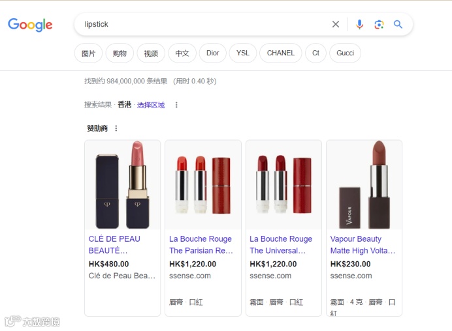Select the CHANEL filter chip
452x331 pixels.
tap(280, 53)
